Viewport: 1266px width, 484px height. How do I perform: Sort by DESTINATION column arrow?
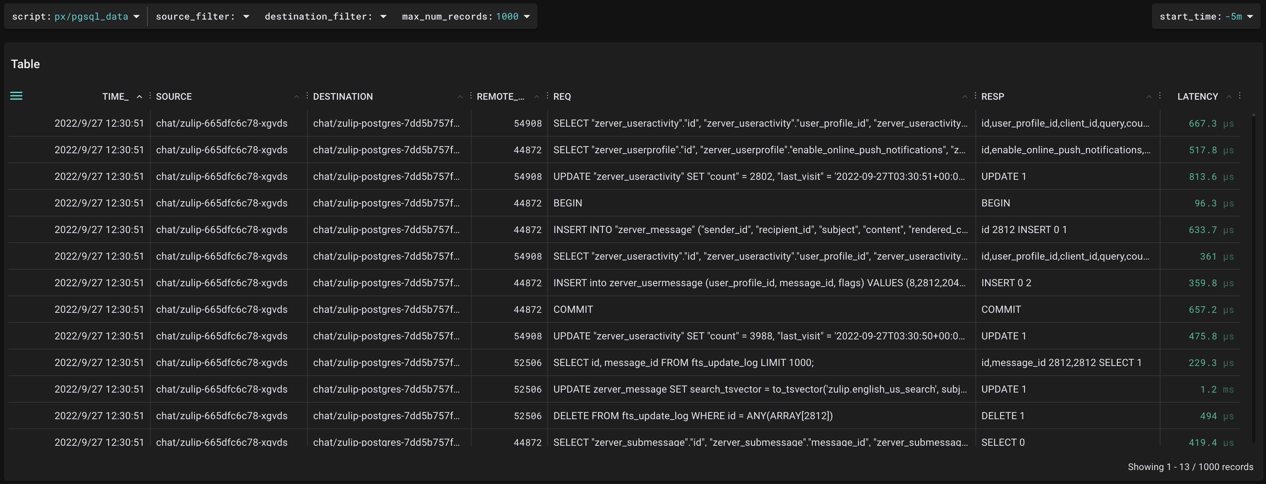(460, 97)
